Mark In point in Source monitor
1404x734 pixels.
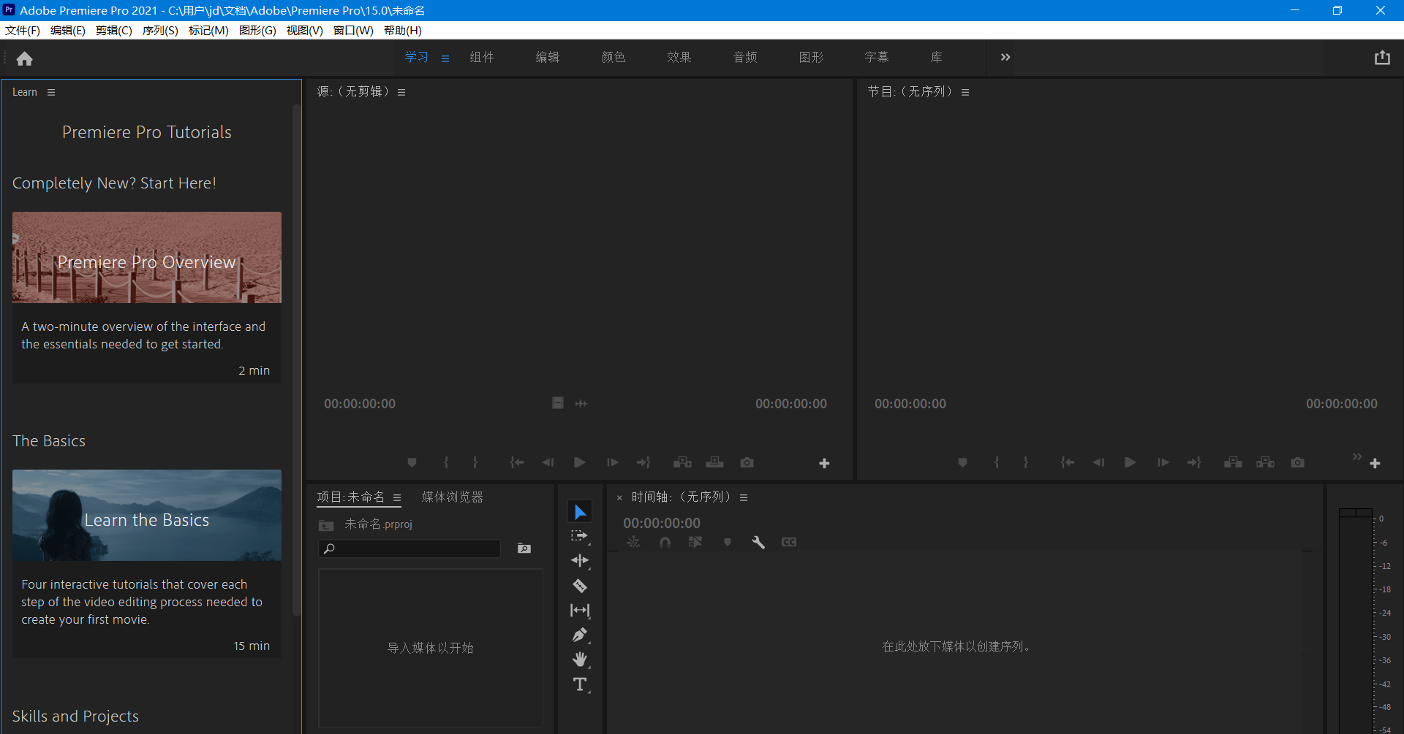click(x=446, y=462)
